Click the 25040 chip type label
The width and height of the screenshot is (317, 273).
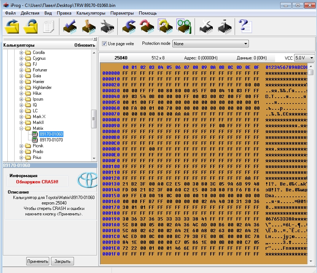tap(121, 58)
